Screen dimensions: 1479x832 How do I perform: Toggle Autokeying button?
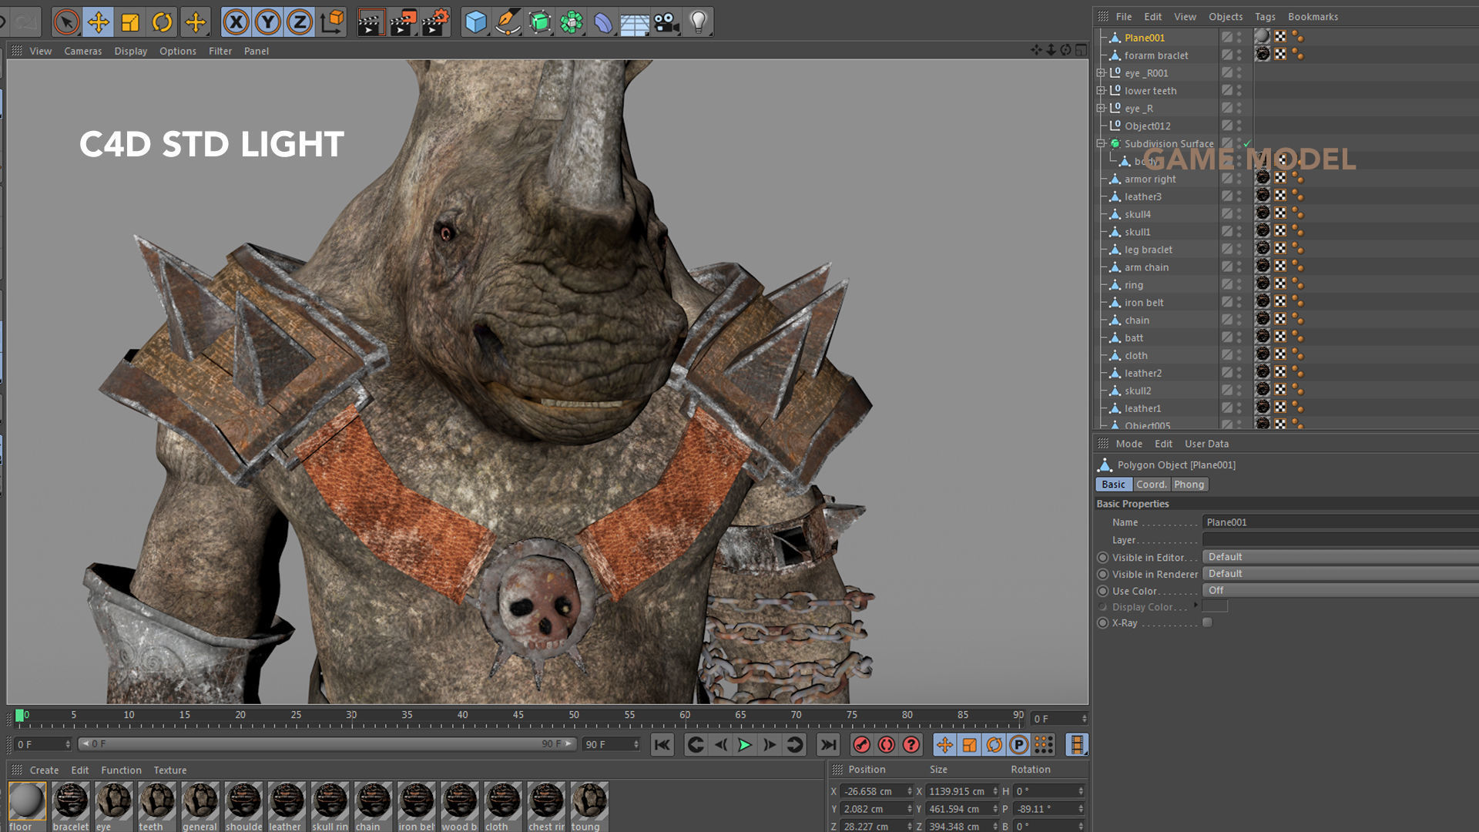coord(887,745)
